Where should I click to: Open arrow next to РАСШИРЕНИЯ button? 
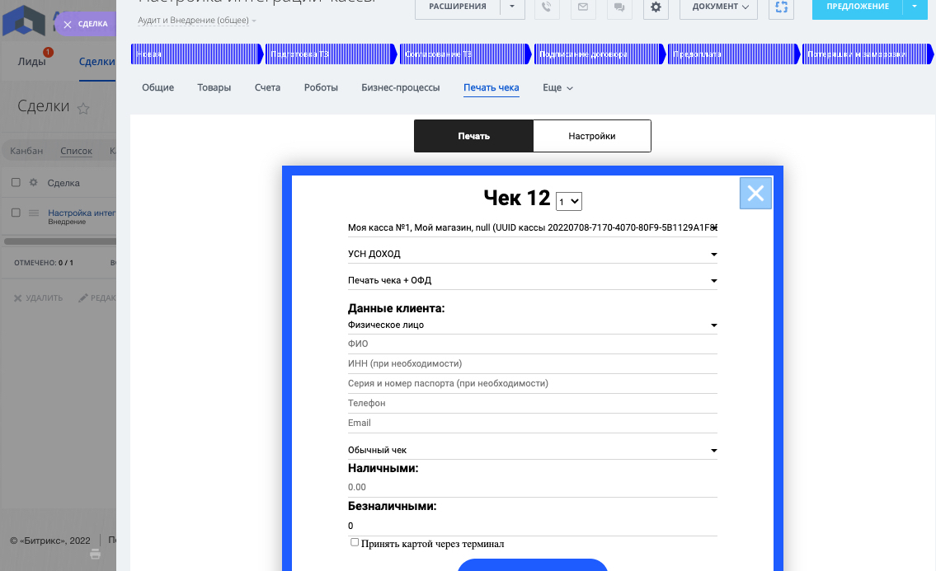coord(512,7)
